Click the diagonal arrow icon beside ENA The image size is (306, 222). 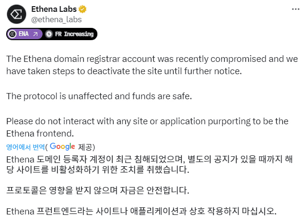coord(35,34)
